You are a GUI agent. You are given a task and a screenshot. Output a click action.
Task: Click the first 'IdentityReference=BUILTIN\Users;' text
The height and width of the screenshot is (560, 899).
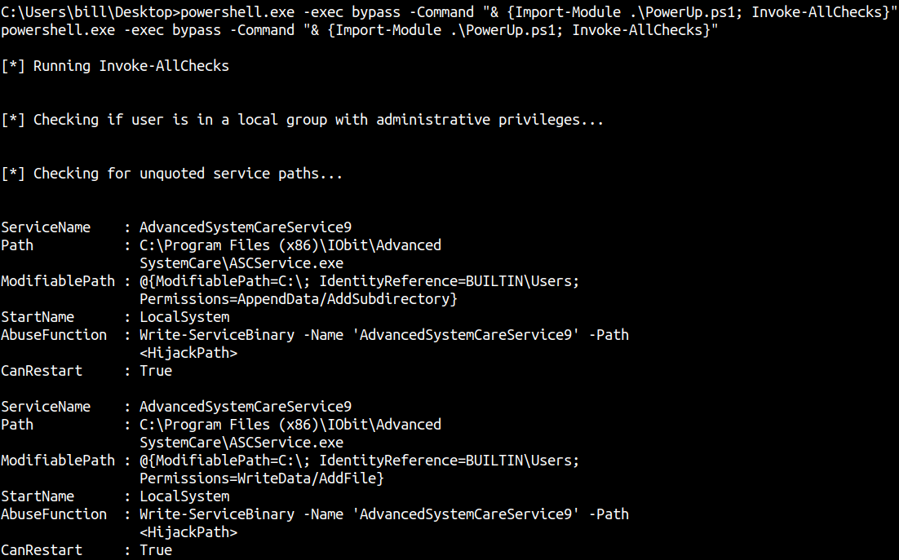(x=449, y=282)
